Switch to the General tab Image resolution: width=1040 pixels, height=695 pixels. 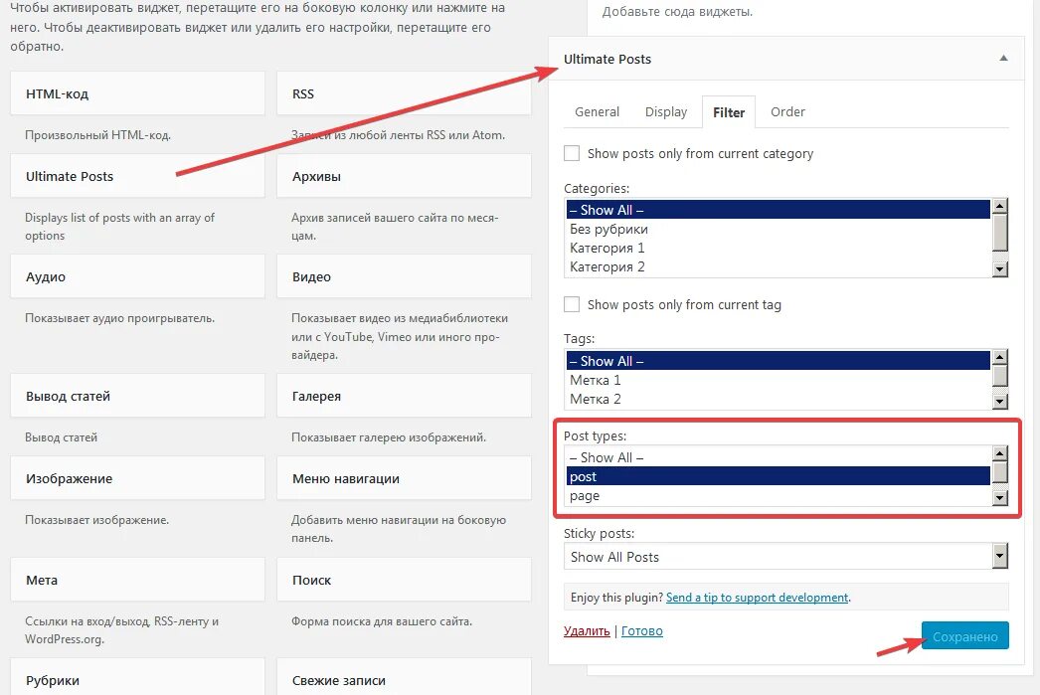coord(597,112)
